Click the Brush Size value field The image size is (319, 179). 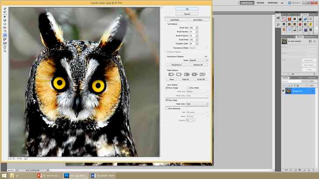(x=192, y=28)
